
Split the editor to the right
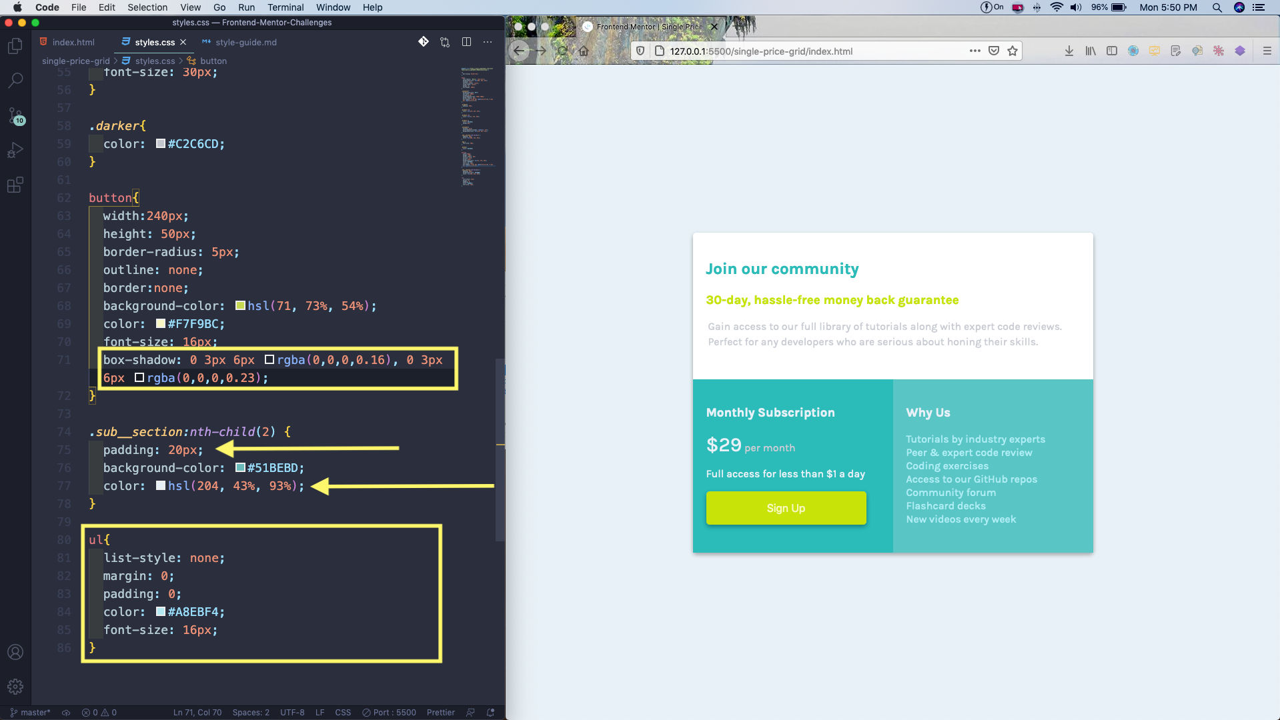[x=466, y=42]
